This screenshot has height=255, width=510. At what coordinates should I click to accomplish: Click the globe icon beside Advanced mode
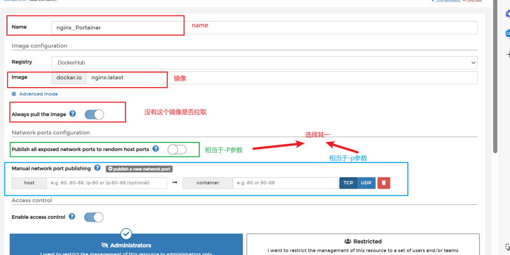coord(14,94)
